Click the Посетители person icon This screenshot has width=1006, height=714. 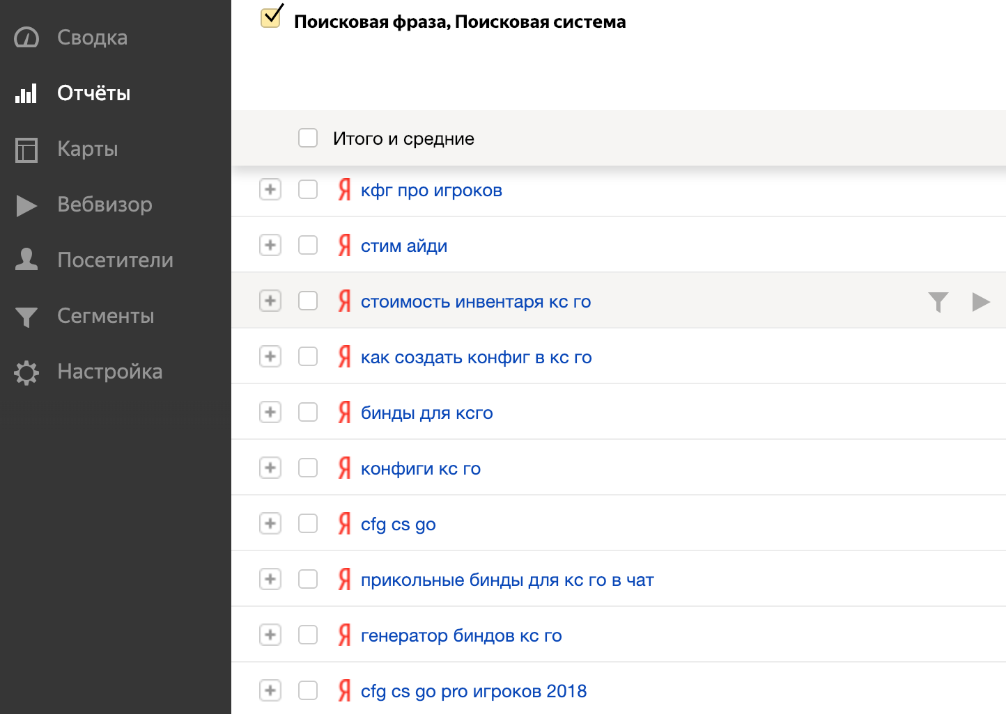point(26,260)
